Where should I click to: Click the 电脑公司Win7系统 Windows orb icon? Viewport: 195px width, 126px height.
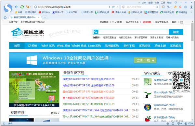pos(148,107)
